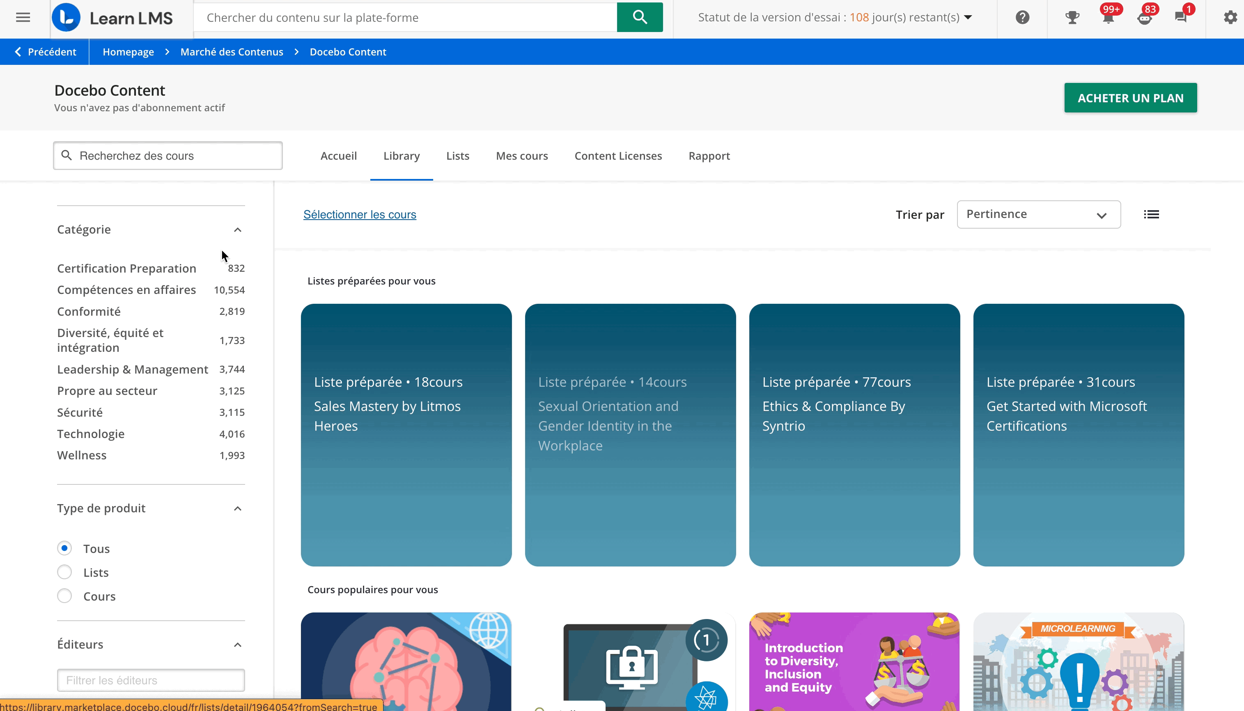Open the hamburger main menu
The width and height of the screenshot is (1244, 711).
point(23,18)
